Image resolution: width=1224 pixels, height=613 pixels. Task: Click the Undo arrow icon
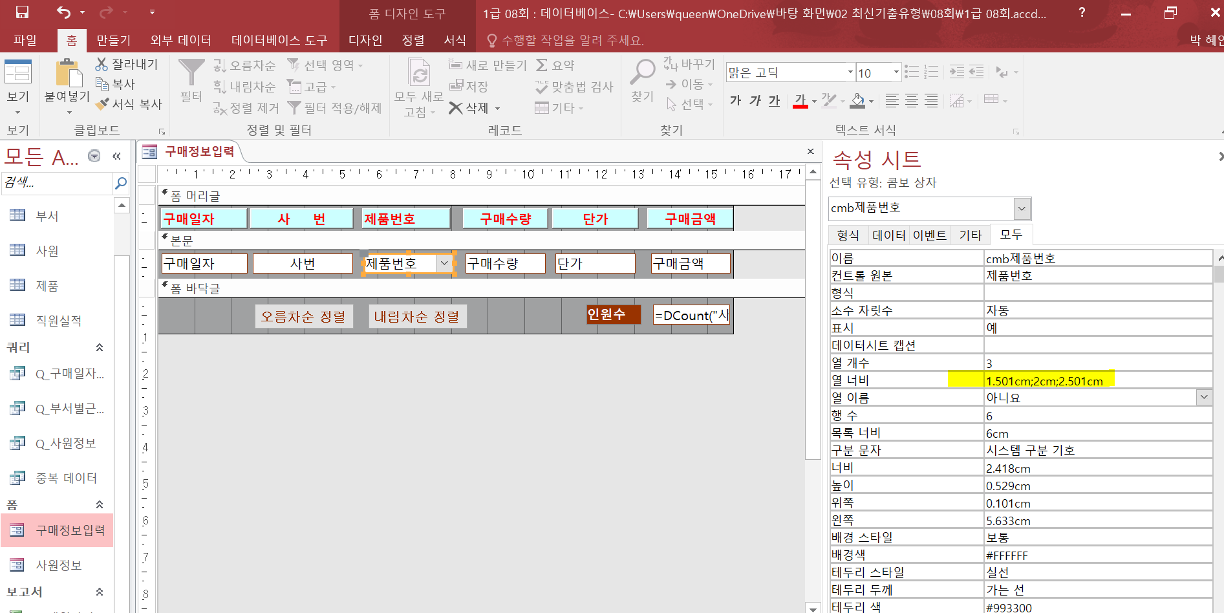(x=63, y=12)
